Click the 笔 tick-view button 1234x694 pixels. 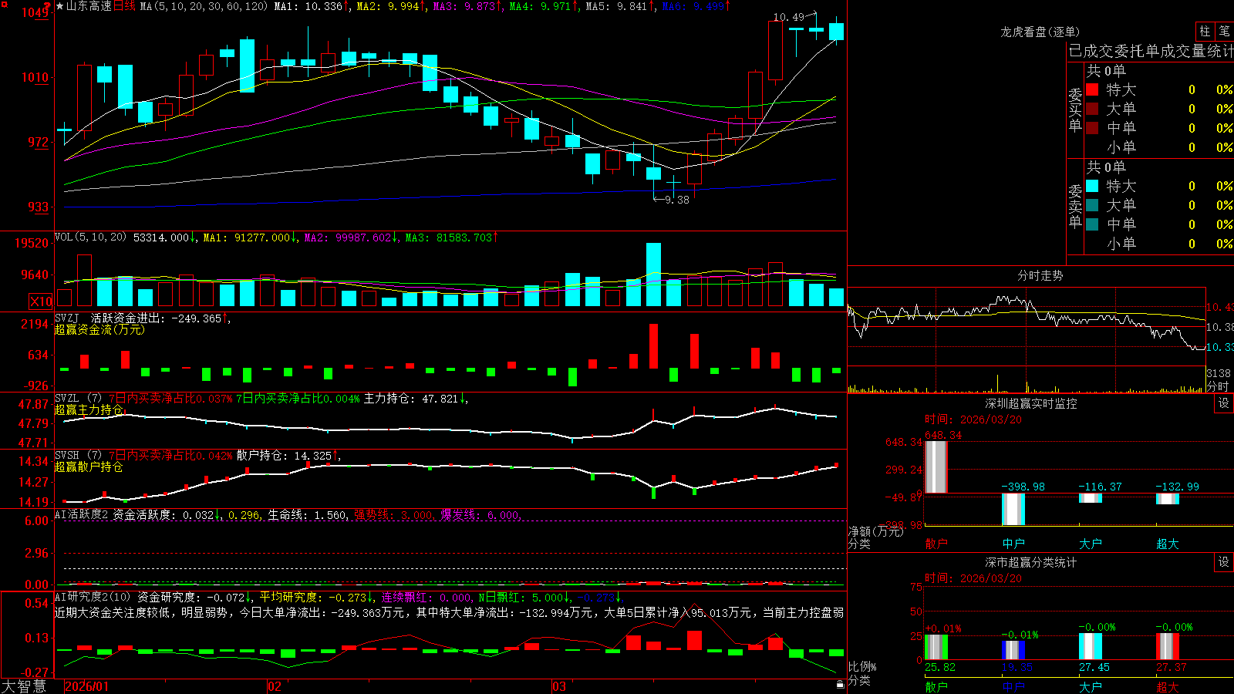[1224, 32]
